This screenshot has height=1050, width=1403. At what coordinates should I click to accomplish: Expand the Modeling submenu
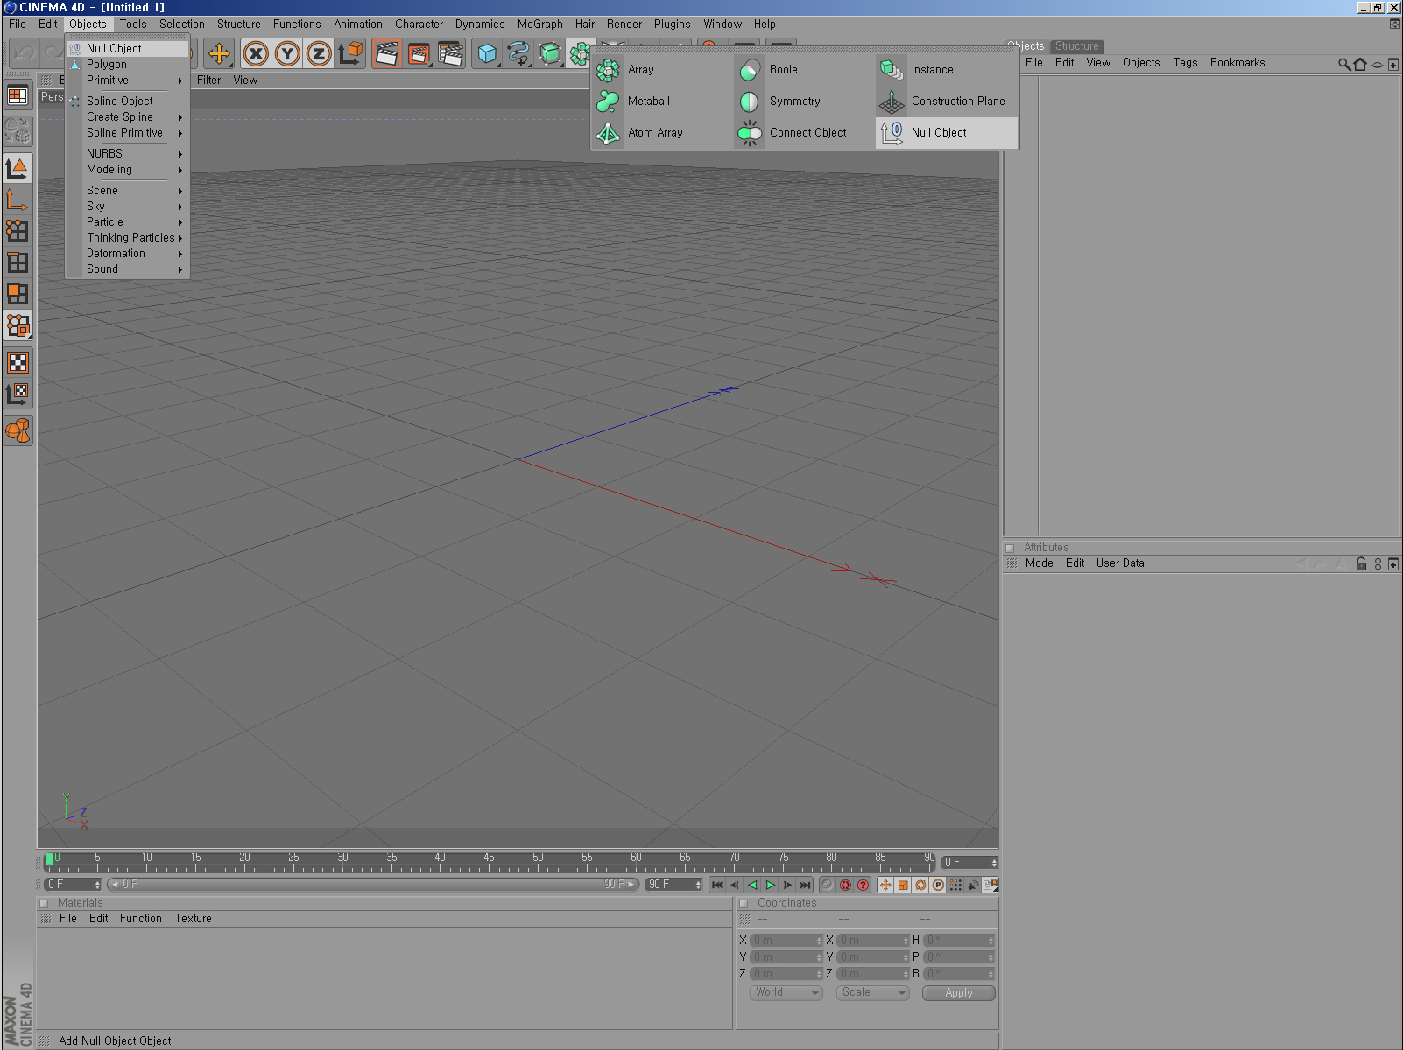(127, 170)
